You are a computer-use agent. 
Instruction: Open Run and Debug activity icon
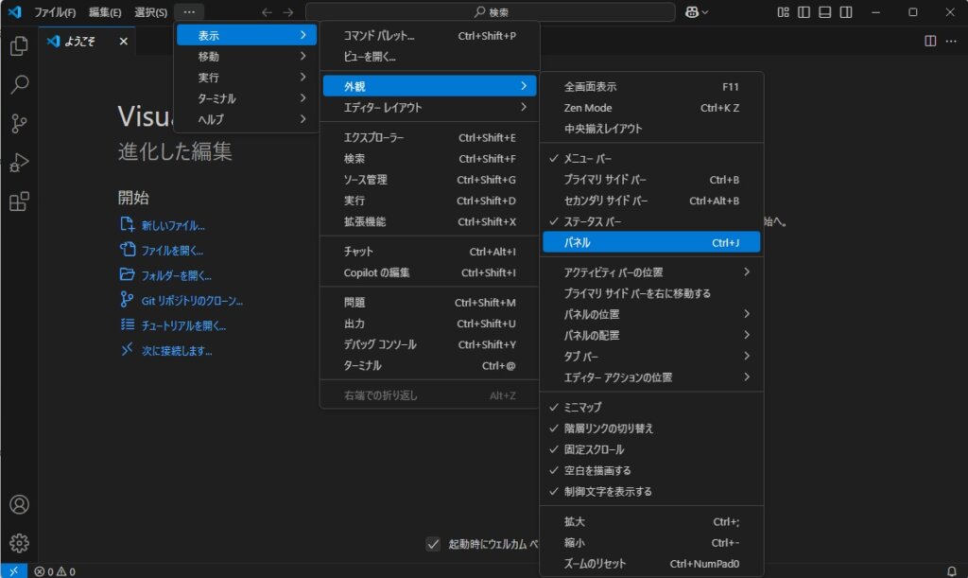tap(19, 163)
